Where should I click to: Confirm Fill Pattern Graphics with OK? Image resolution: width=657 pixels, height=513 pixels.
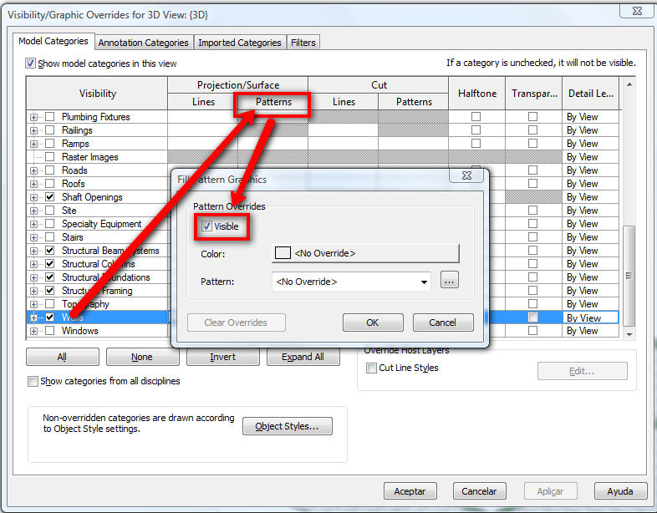(x=373, y=323)
